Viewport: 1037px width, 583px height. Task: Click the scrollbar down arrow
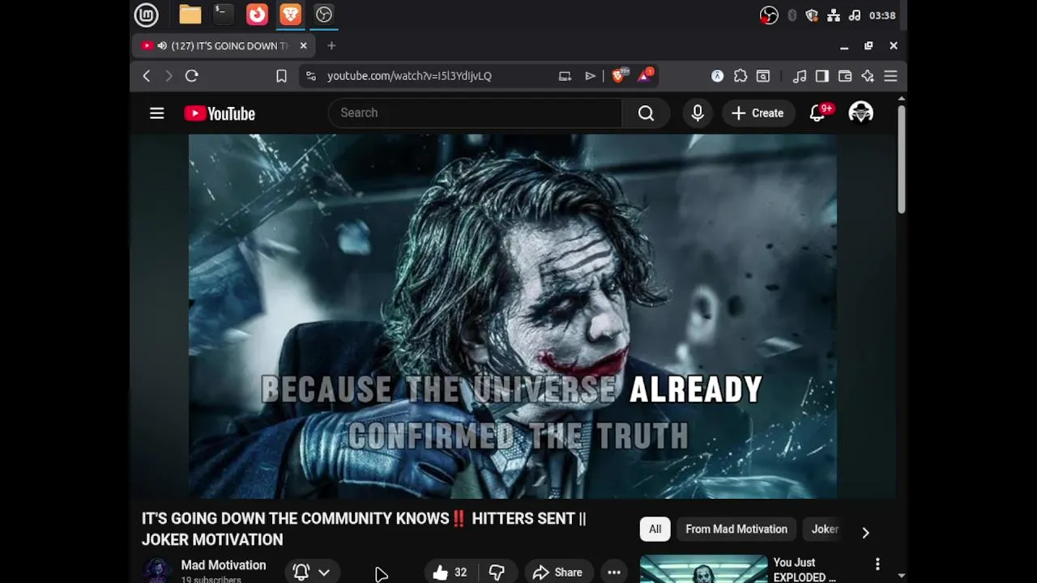[x=901, y=576]
